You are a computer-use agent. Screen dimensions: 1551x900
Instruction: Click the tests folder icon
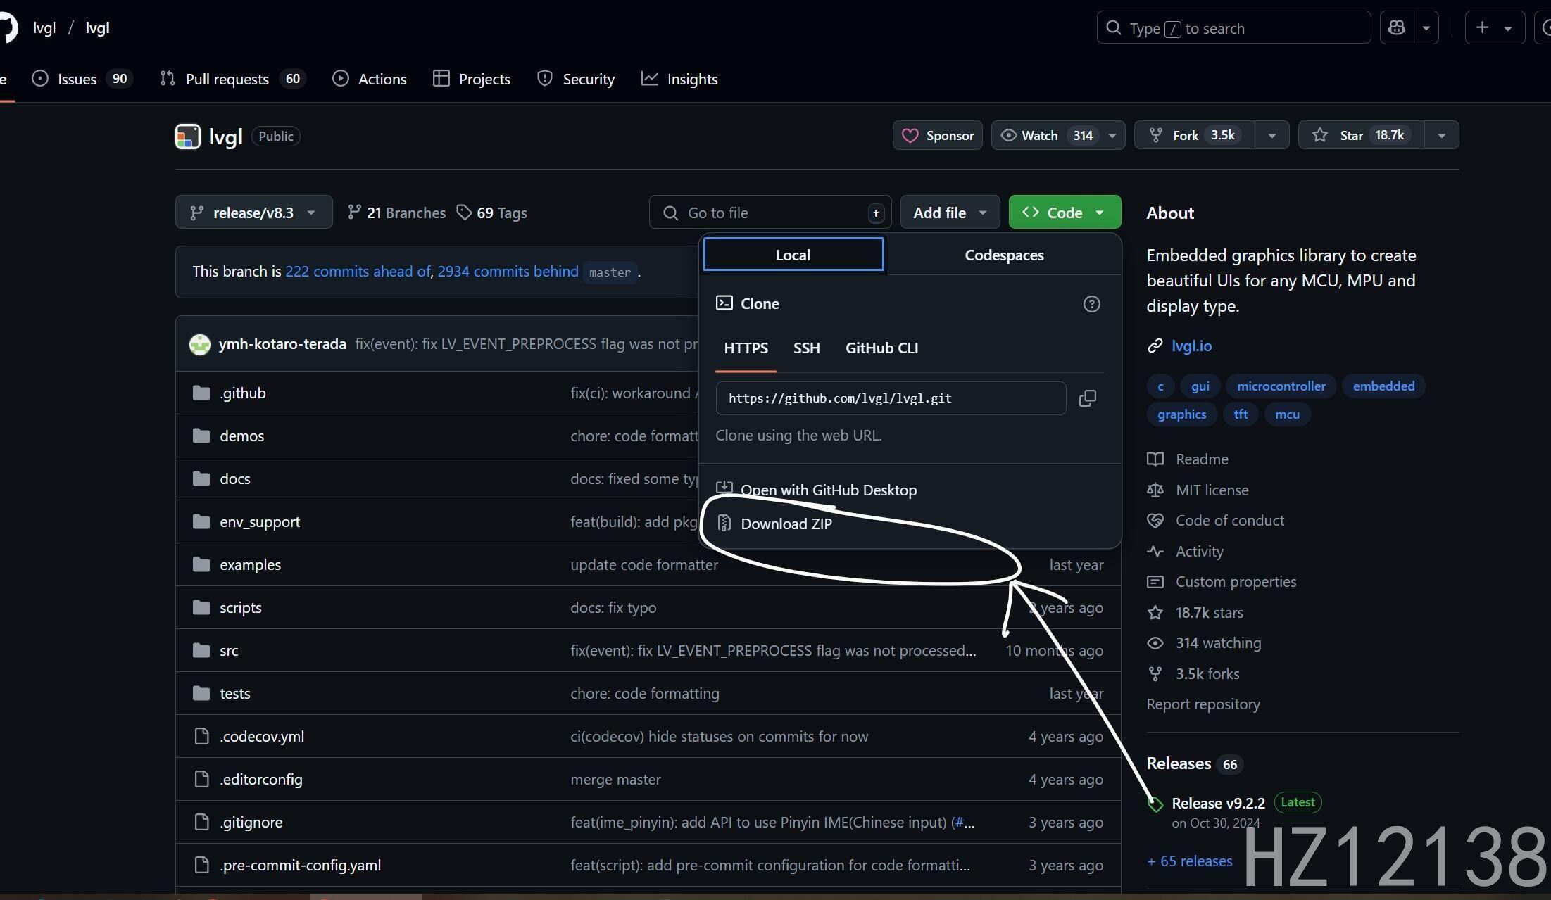201,693
